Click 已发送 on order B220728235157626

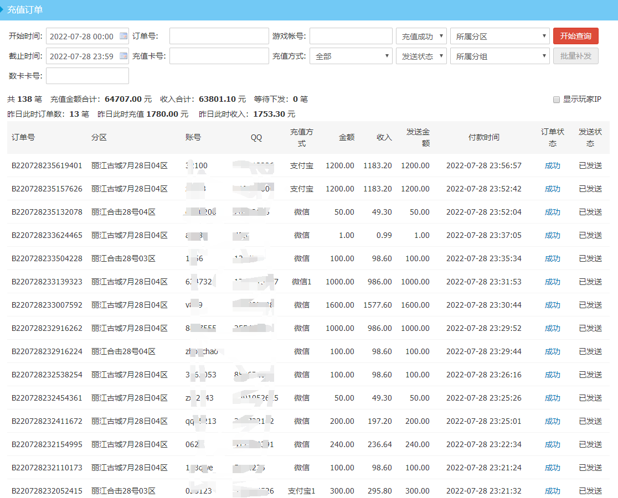tap(590, 188)
